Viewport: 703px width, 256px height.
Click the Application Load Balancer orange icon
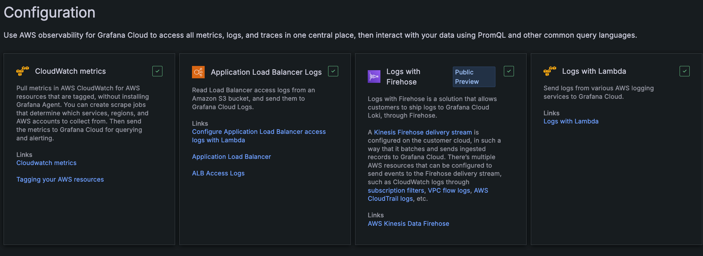[x=198, y=72]
